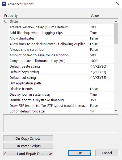Viewport: 122px width, 160px height.
Task: Open On Paste Scripts
Action: coord(28,146)
